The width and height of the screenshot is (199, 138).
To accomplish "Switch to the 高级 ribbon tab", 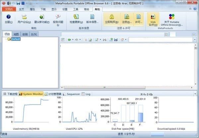I will [87, 9].
